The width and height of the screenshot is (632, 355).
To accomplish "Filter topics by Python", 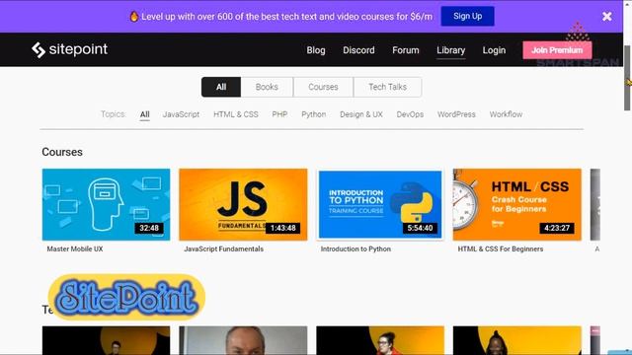I will pos(314,114).
